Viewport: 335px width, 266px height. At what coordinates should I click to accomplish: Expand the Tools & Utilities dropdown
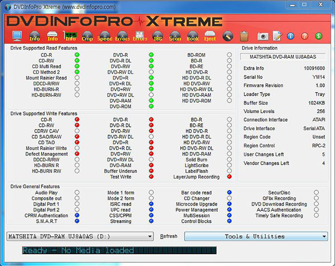[x=256, y=236]
